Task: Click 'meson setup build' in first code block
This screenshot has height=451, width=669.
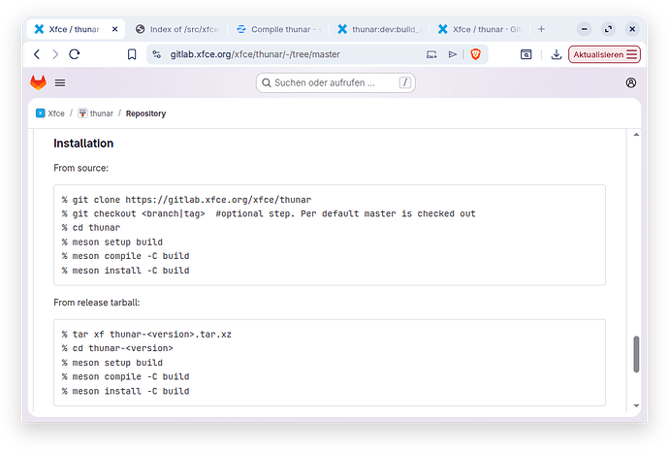Action: pos(112,242)
